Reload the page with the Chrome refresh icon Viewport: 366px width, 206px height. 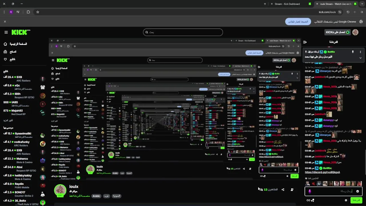pyautogui.click(x=348, y=12)
